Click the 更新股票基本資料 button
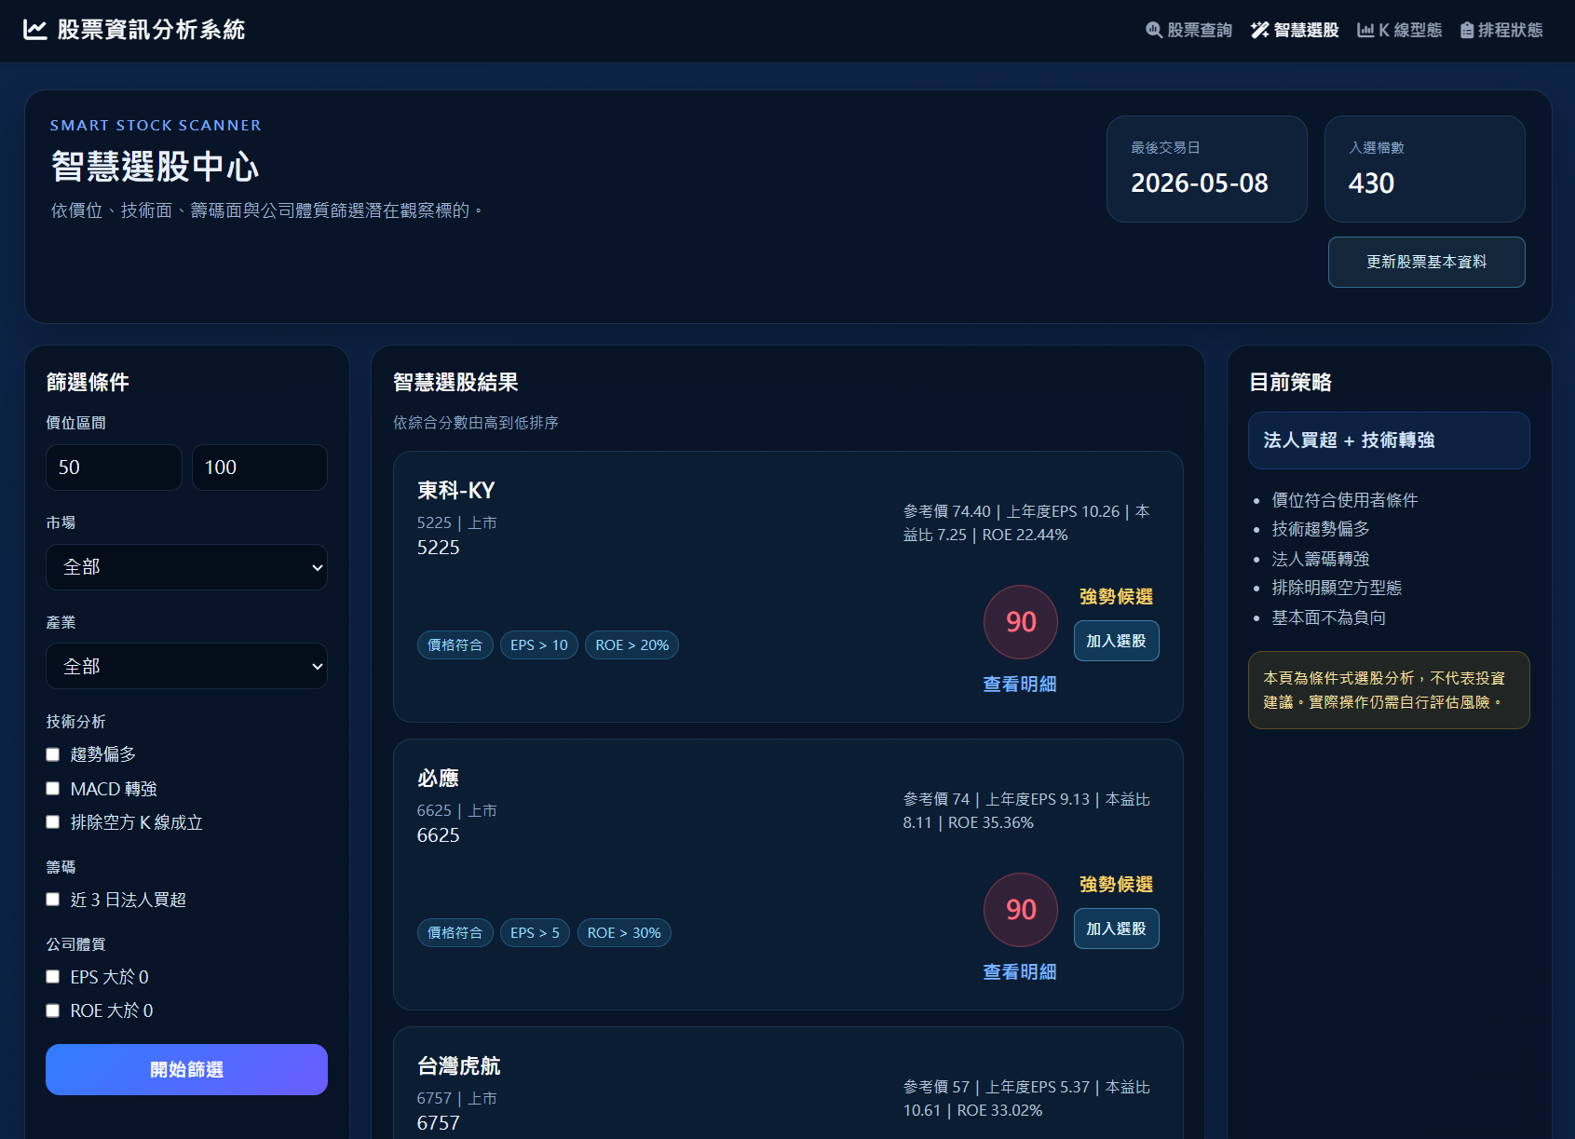 (1426, 262)
